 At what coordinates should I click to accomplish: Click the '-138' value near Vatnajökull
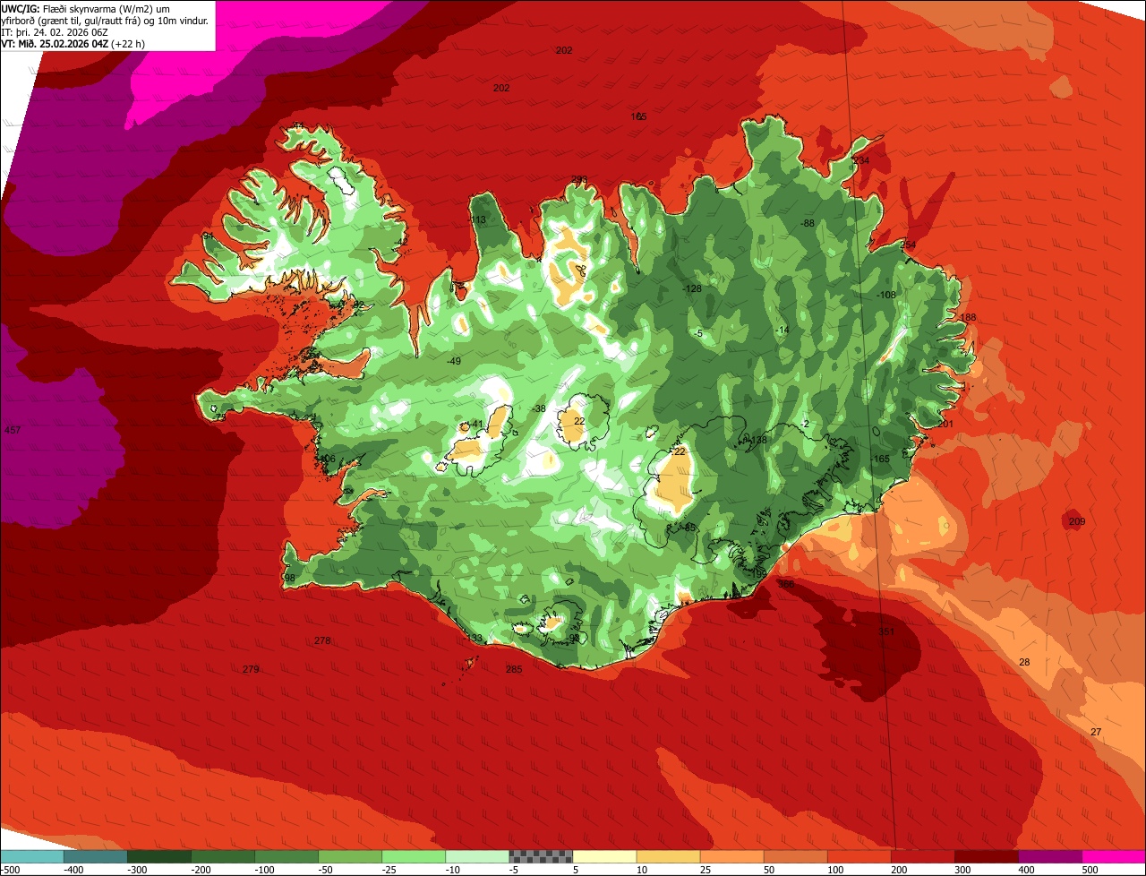[x=757, y=440]
